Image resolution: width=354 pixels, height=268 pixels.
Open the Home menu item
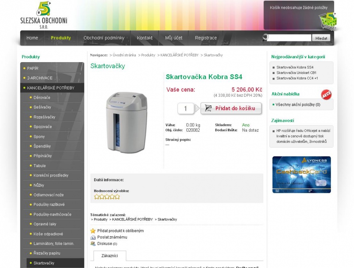(x=32, y=38)
